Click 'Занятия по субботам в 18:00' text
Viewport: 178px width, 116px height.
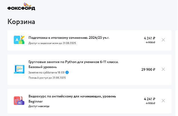46,73
